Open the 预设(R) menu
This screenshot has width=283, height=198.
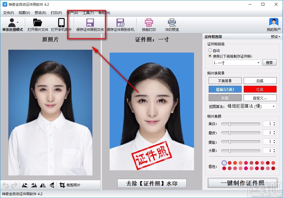click(40, 13)
